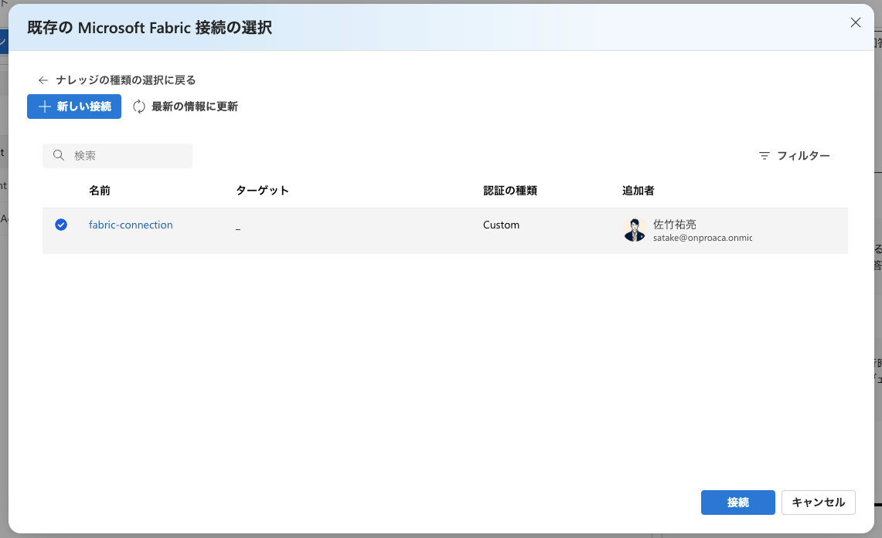
Task: Select the Custom authentication type cell
Action: pos(501,225)
